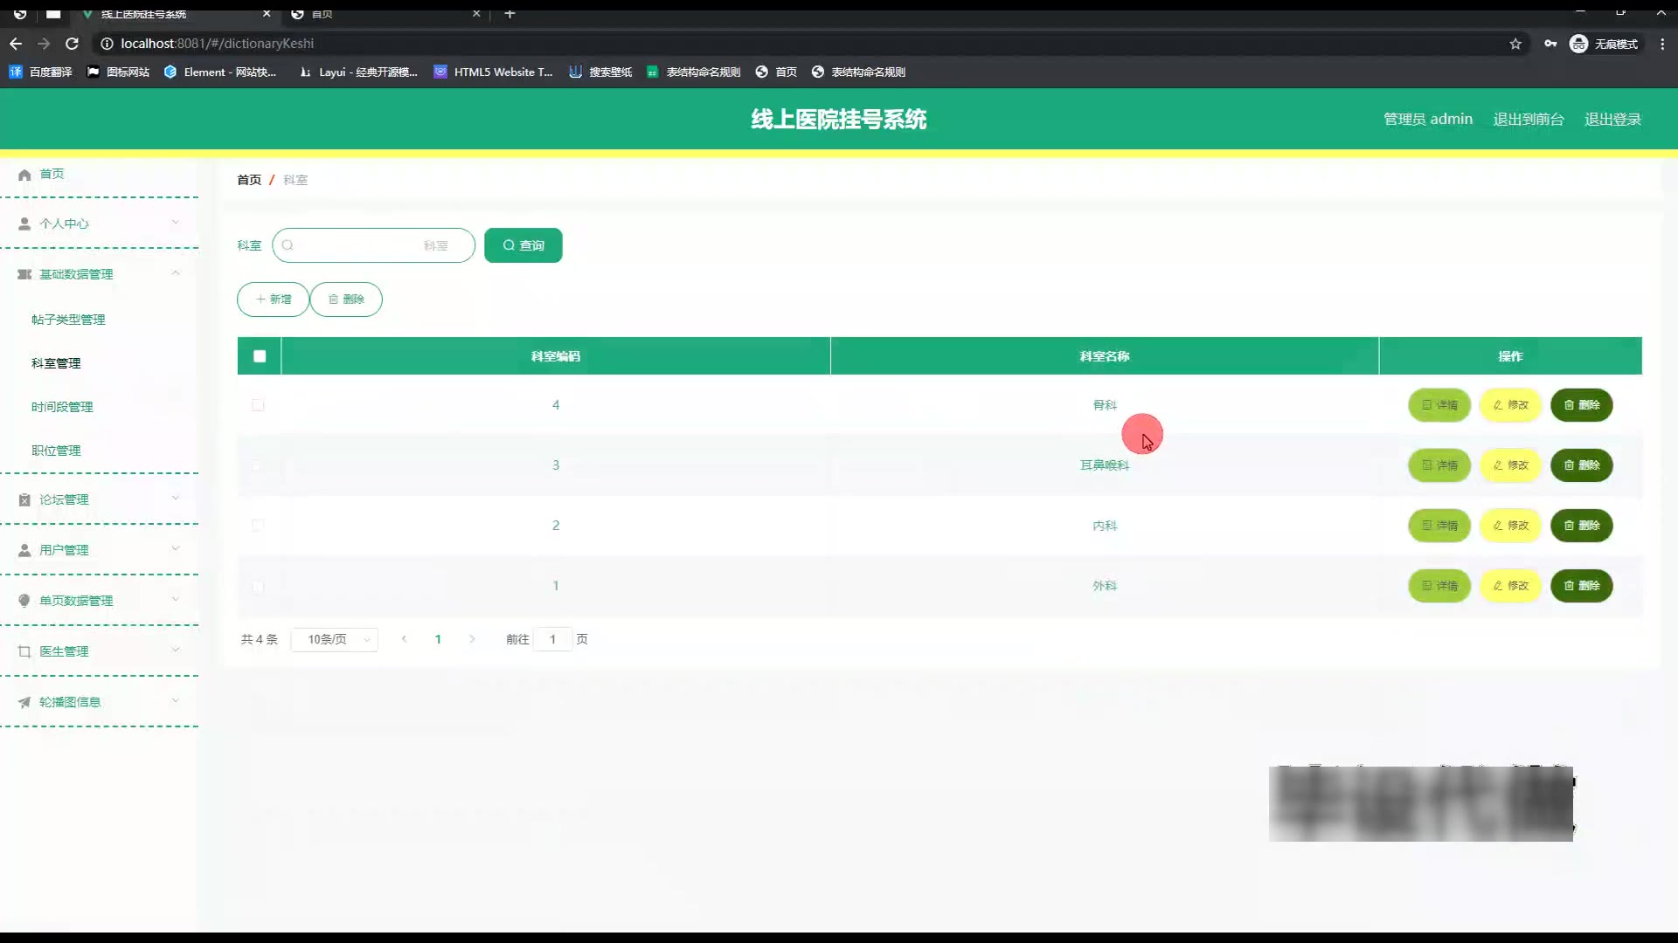Screen dimensions: 1678x943
Task: Select the 职位管理 menu item
Action: [56, 451]
